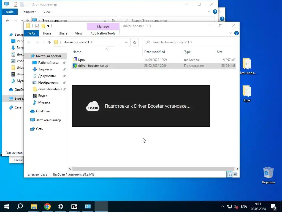The height and width of the screenshot is (212, 282).
Task: Select the Кряк rar archive file
Action: point(154,60)
